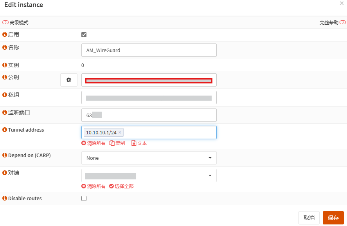This screenshot has width=347, height=226.
Task: Click info icon beside Depend on (CARP)
Action: 5,155
